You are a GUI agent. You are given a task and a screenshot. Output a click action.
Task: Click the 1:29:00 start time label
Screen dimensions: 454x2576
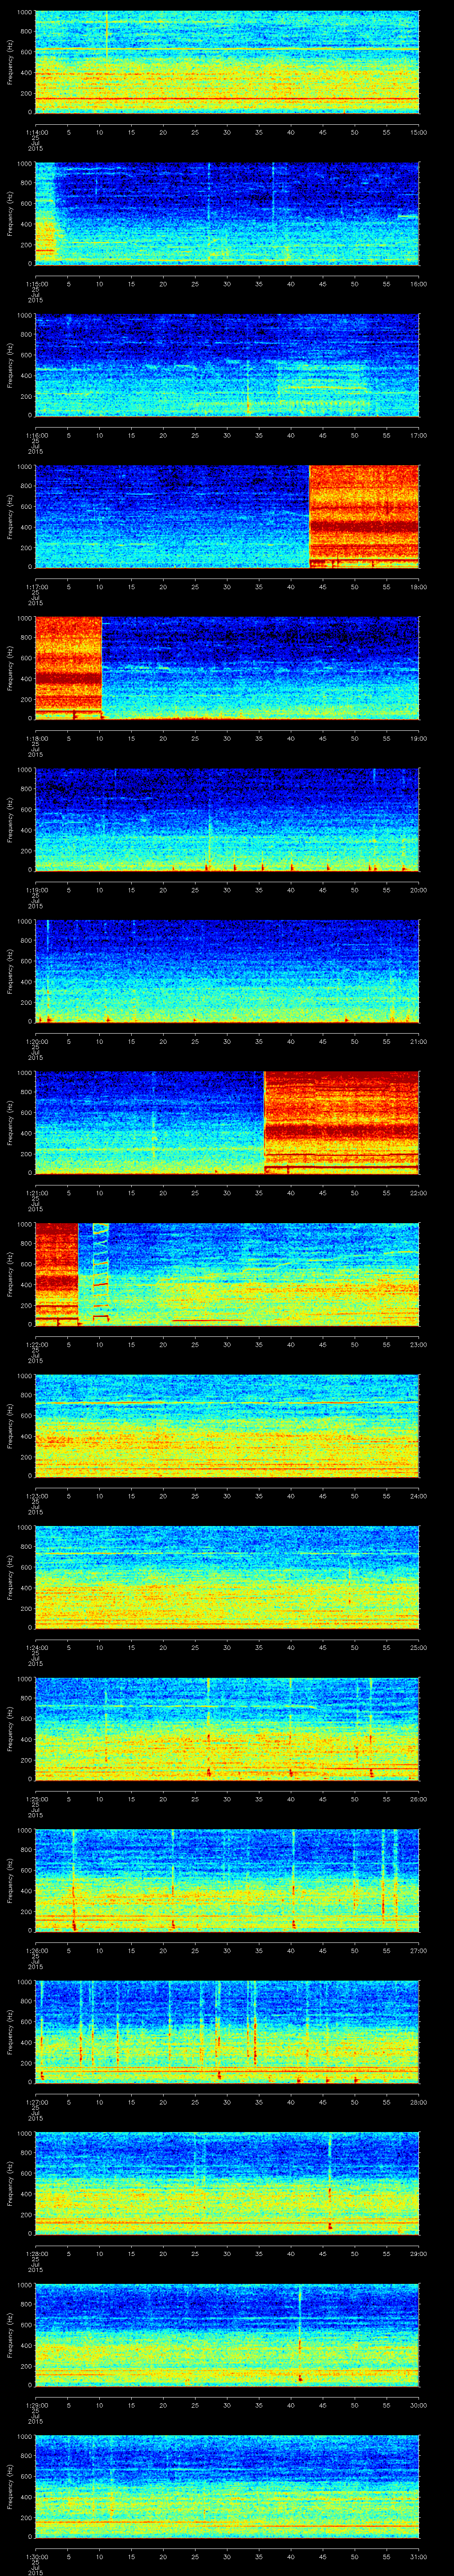tap(36, 2405)
